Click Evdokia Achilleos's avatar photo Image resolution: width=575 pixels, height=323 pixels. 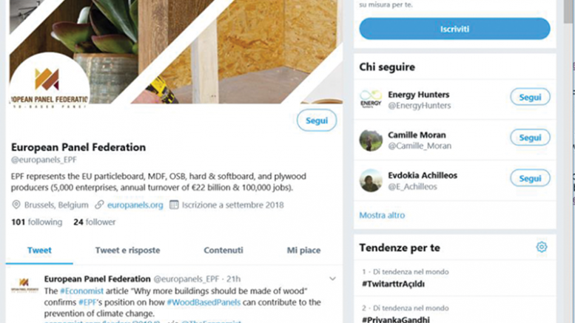pos(371,180)
